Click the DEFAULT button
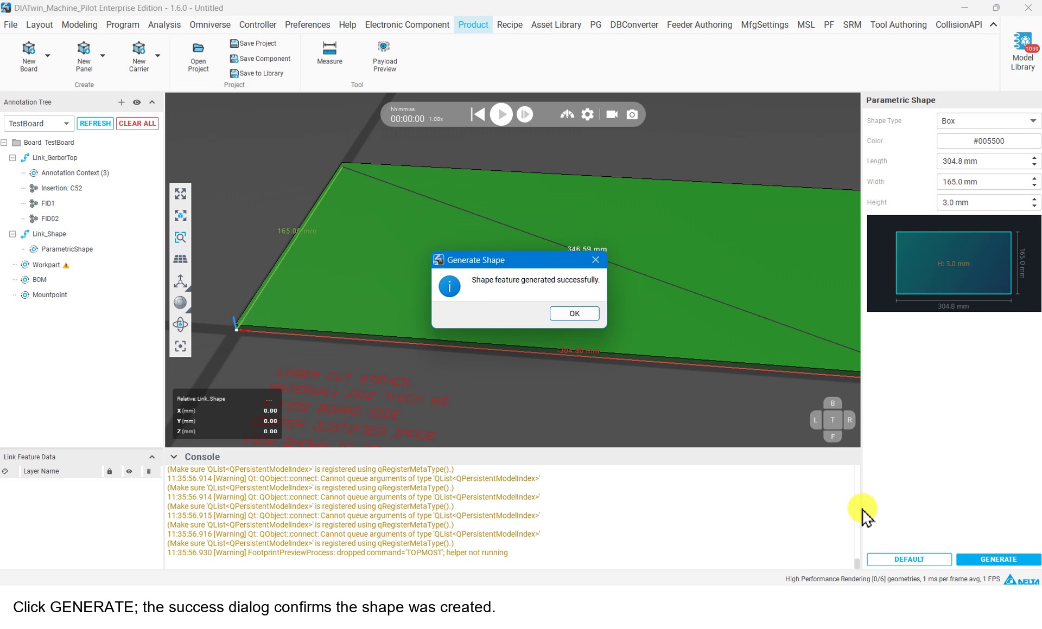This screenshot has height=629, width=1042. tap(909, 559)
